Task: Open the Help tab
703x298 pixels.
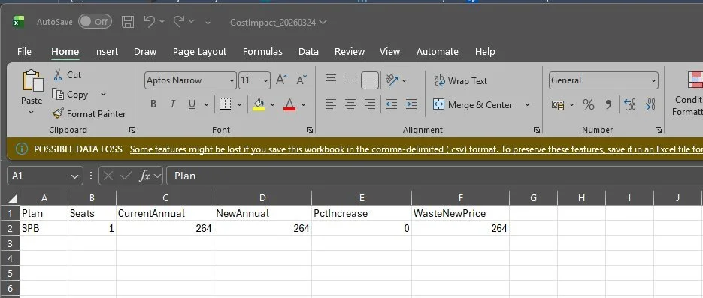Action: pyautogui.click(x=485, y=52)
